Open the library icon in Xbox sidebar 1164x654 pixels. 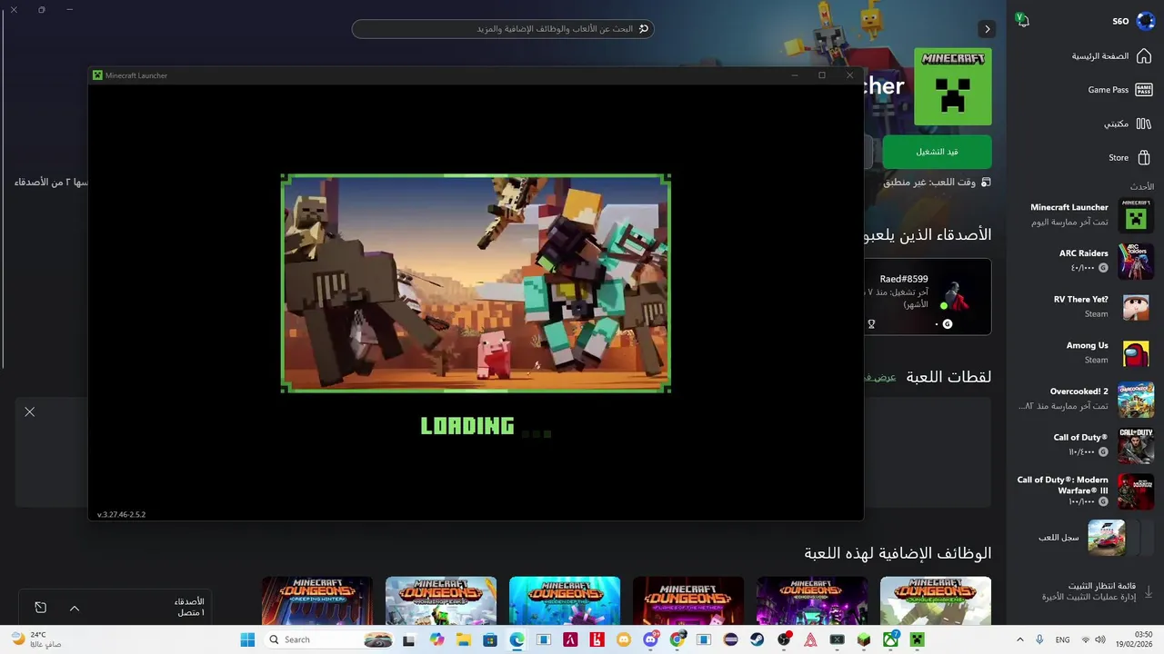tap(1144, 124)
